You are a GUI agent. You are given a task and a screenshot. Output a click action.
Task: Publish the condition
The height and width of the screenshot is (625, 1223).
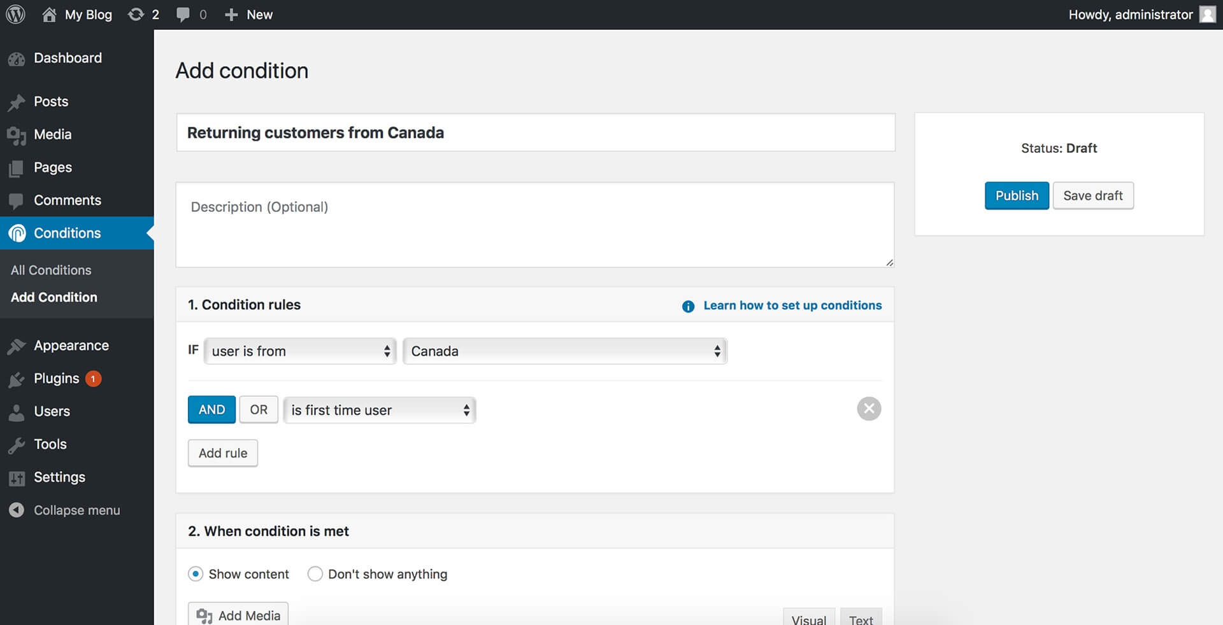(1016, 195)
